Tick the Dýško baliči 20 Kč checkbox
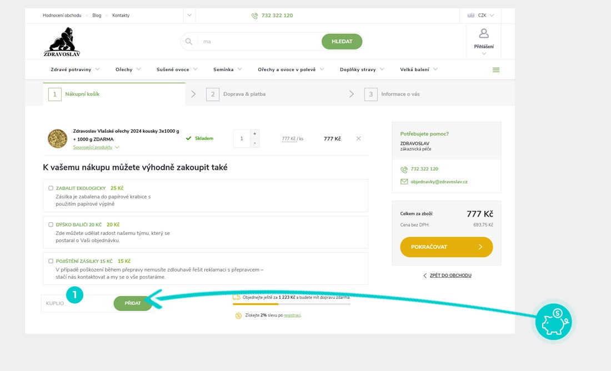The width and height of the screenshot is (611, 371). [x=51, y=225]
